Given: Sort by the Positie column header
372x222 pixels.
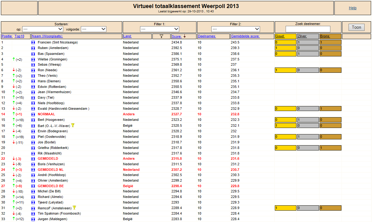Looking at the screenshot, I should 7,36.
